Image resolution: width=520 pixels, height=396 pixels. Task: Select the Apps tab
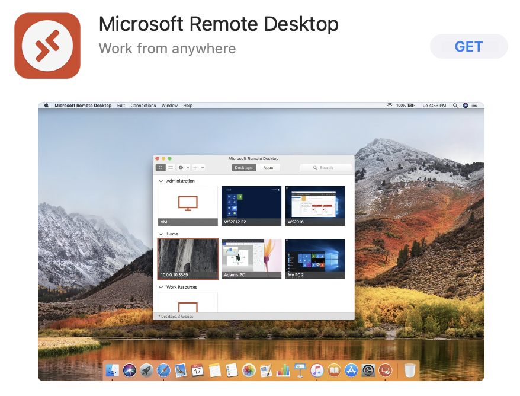pos(268,168)
